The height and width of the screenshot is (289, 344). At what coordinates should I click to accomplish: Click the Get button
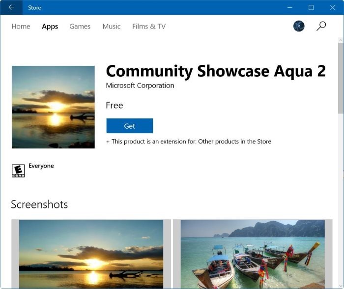coord(130,126)
